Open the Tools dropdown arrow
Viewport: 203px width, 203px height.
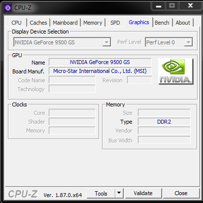click(119, 193)
